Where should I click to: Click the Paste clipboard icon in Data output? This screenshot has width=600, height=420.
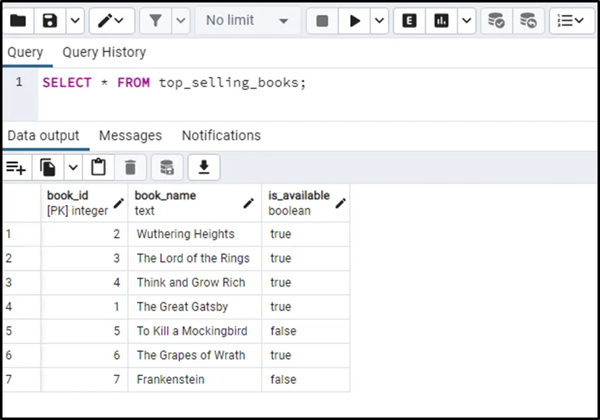[x=98, y=168]
